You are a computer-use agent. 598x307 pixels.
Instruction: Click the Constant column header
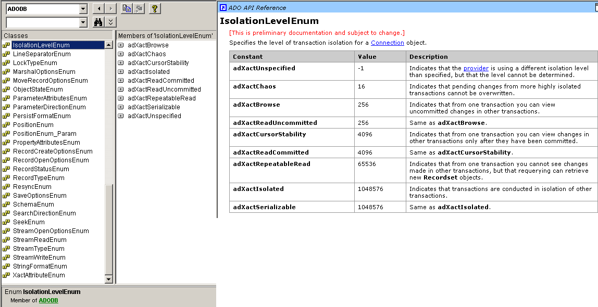292,57
